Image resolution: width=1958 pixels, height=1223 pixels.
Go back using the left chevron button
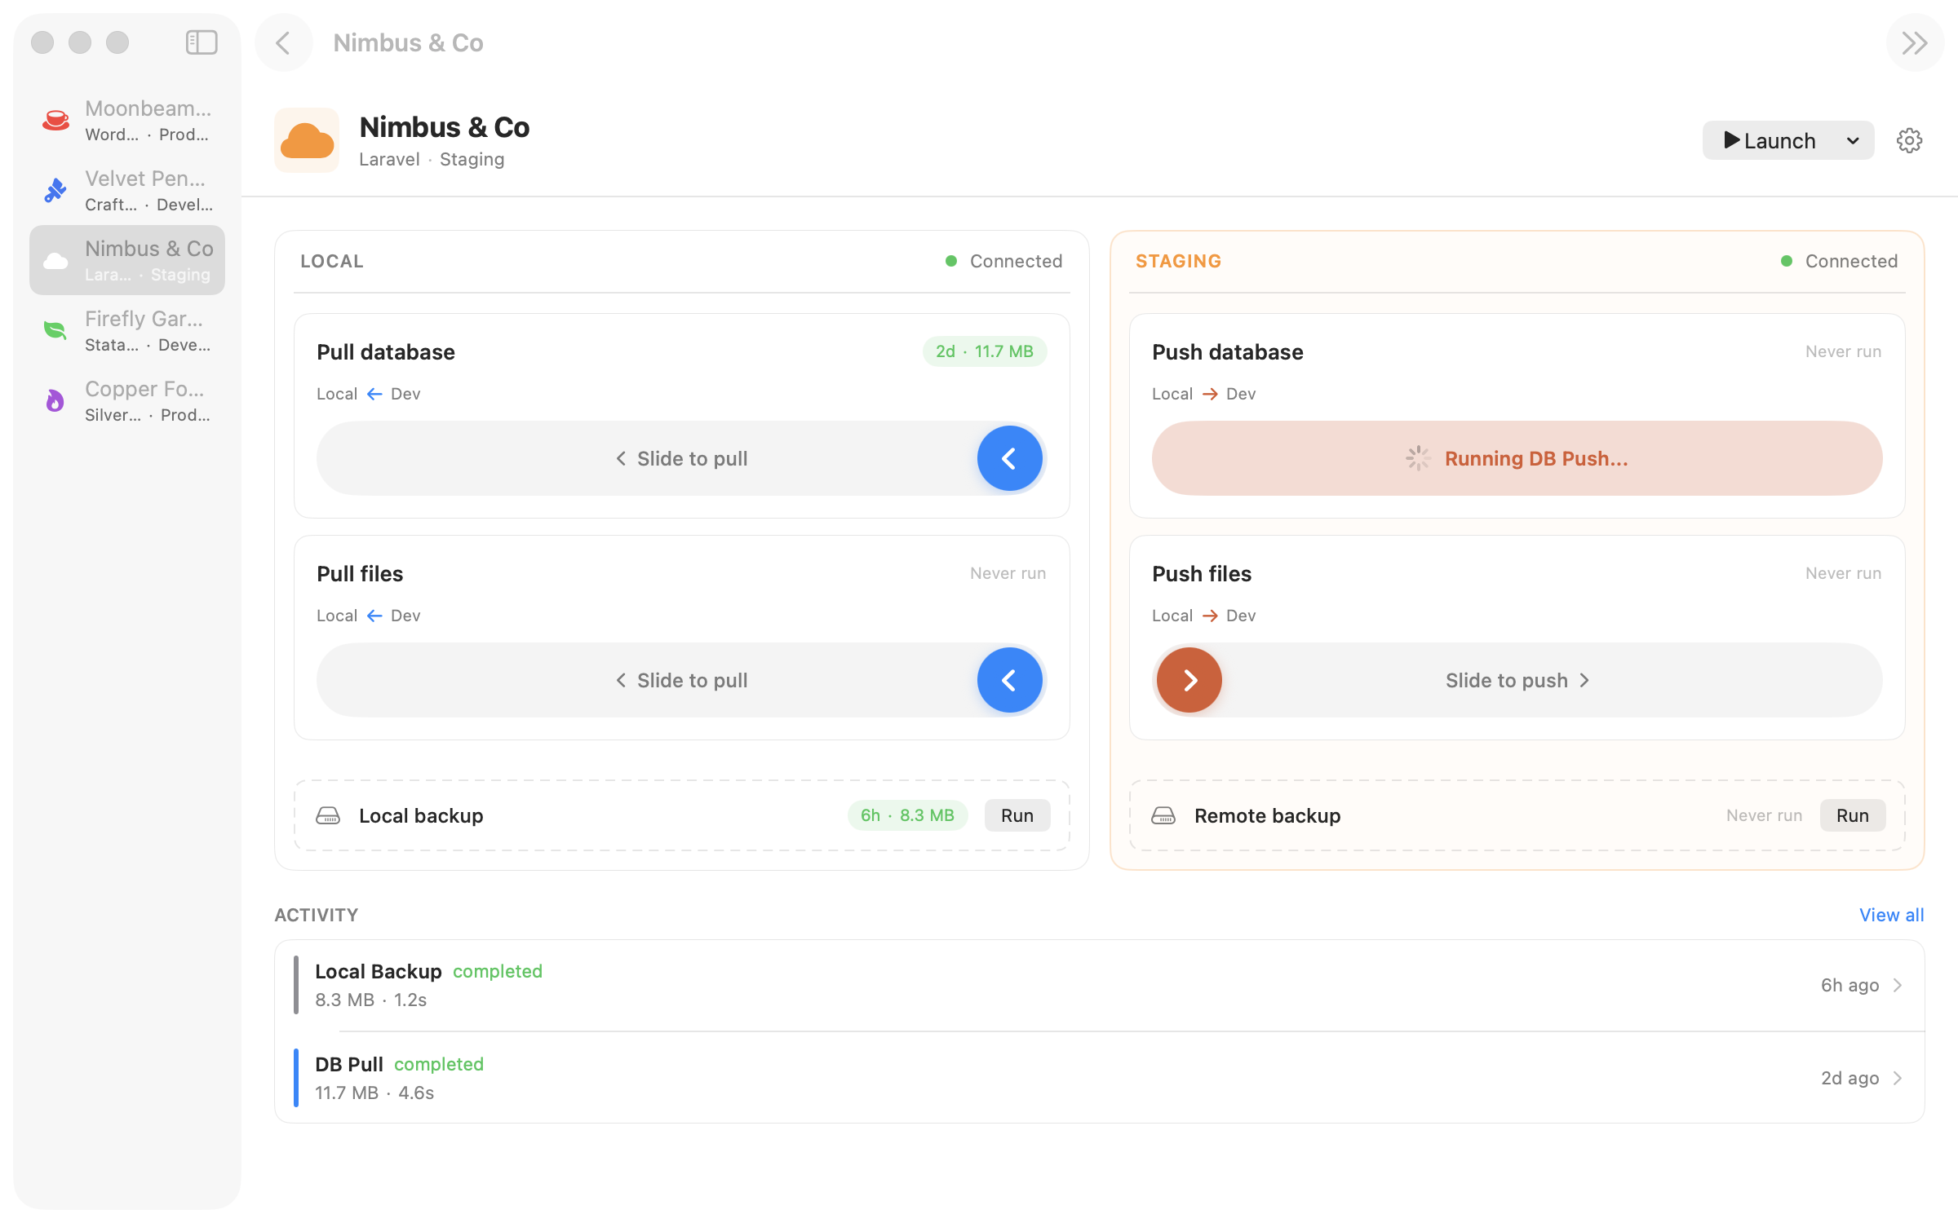pos(283,42)
